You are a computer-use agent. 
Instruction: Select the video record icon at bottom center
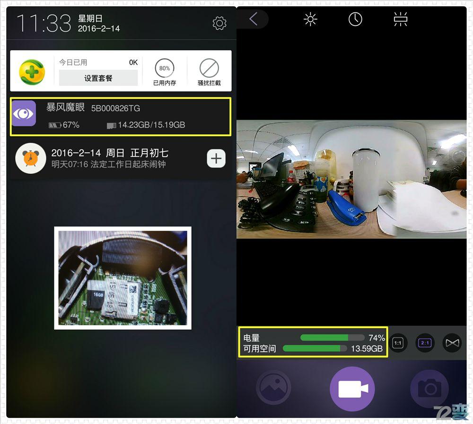tap(352, 388)
